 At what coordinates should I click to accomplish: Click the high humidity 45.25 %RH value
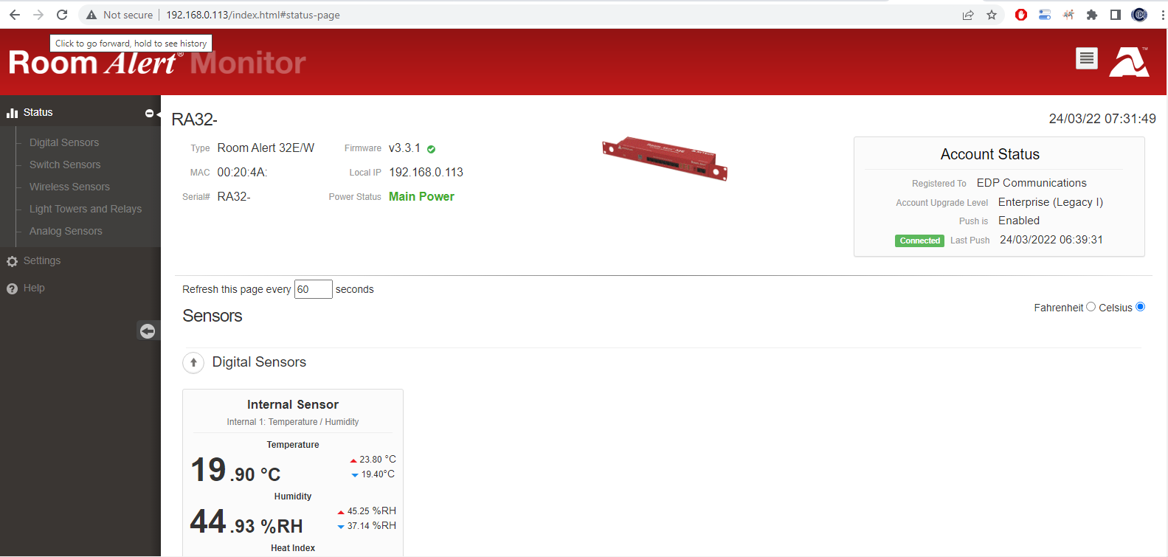pos(371,511)
